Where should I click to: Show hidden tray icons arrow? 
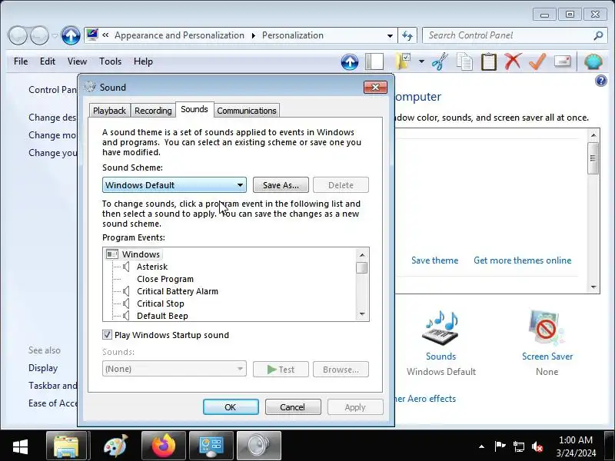pyautogui.click(x=482, y=446)
